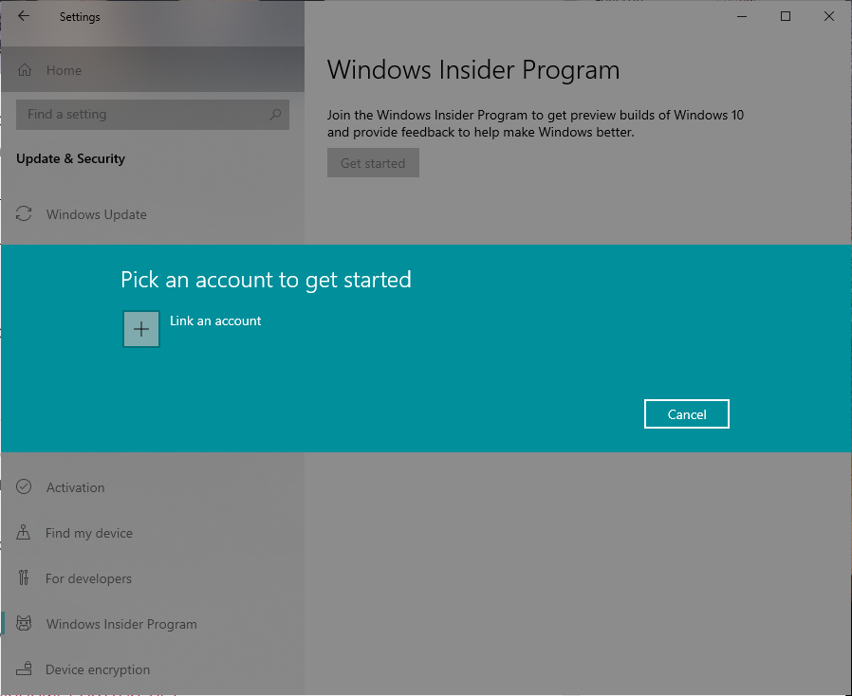Click the Home house icon

[x=25, y=70]
